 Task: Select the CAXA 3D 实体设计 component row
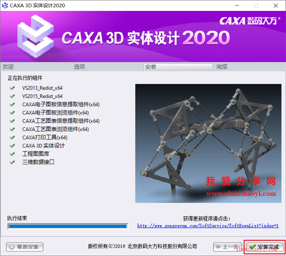pyautogui.click(x=43, y=146)
